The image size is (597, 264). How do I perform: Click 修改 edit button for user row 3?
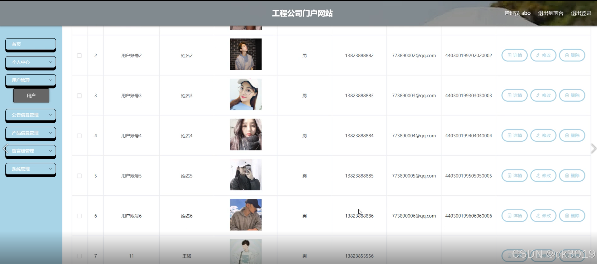pos(543,95)
